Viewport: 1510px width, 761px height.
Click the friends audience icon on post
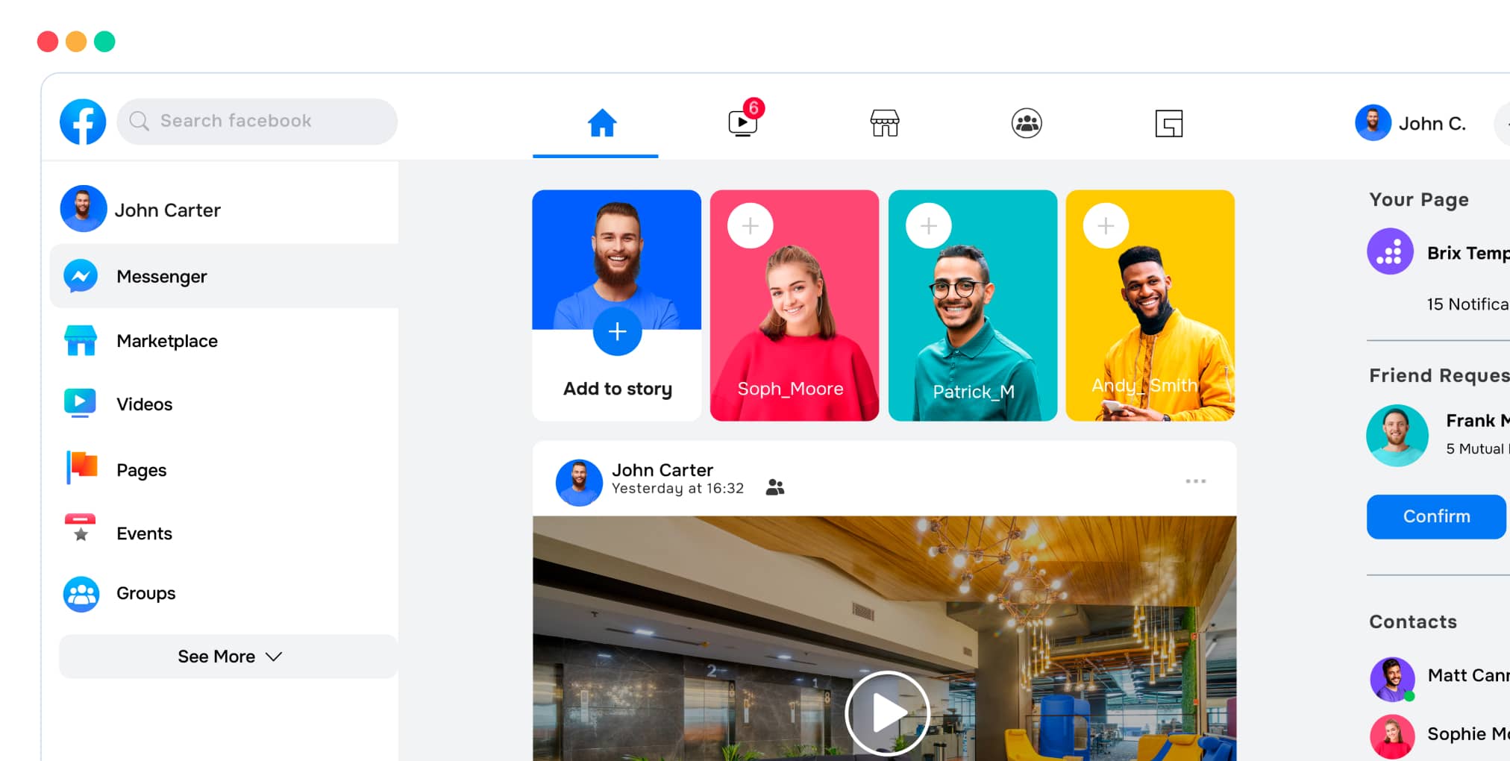coord(775,487)
